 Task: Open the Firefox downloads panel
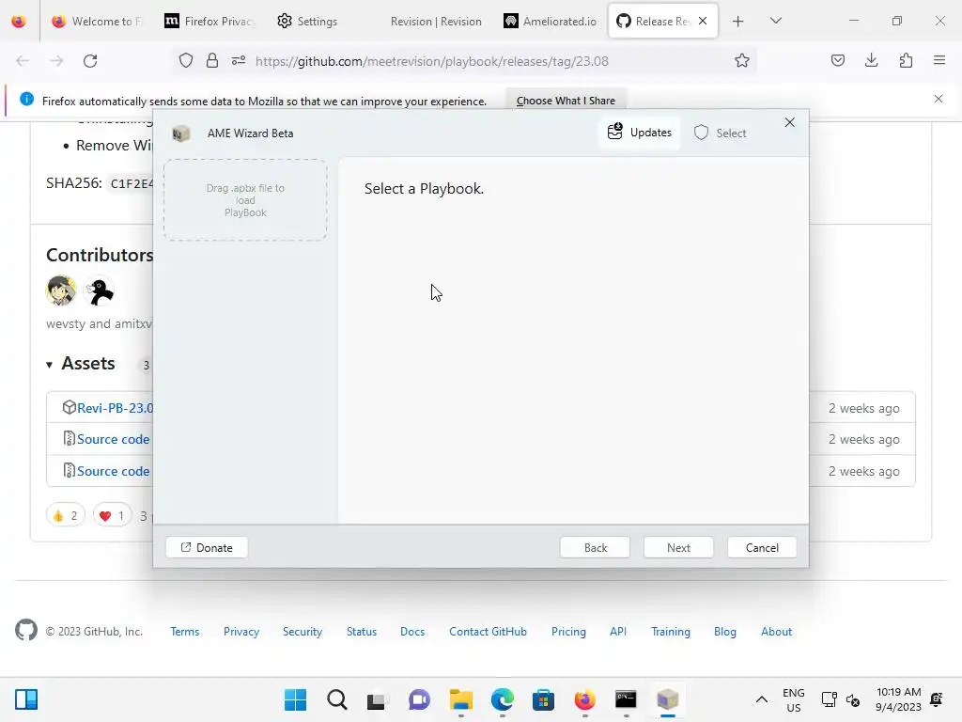tap(871, 60)
